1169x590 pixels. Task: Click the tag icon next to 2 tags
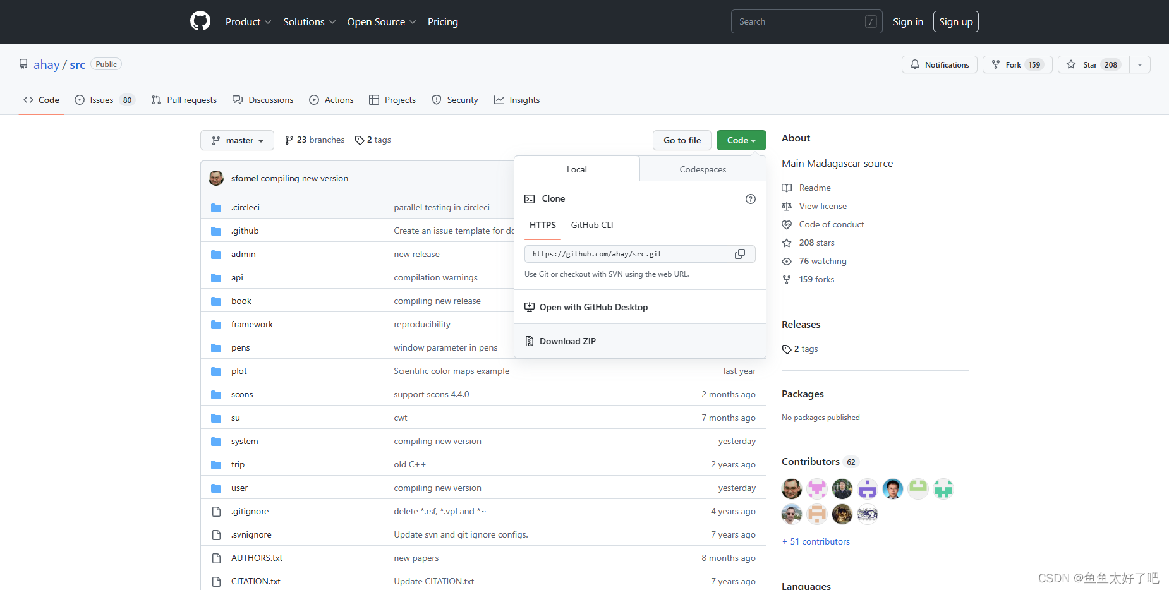[x=360, y=140]
